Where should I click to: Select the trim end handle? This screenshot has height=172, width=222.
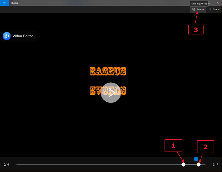pos(199,164)
